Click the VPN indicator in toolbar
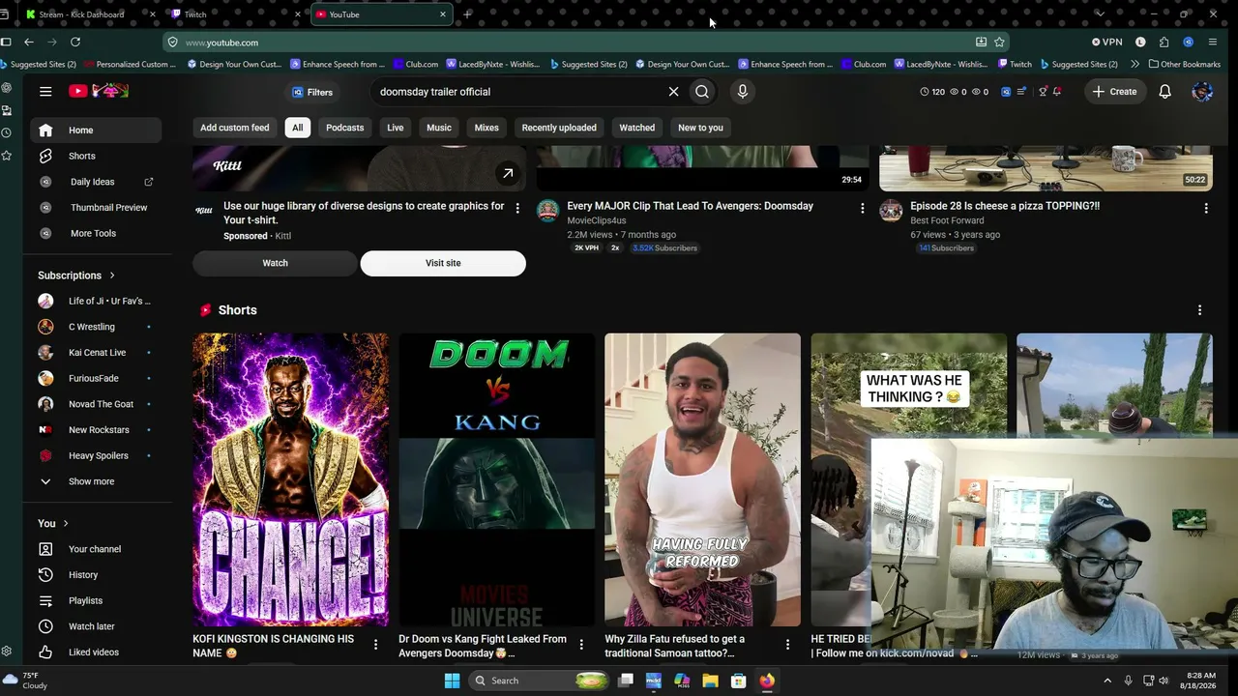This screenshot has width=1238, height=696. (1107, 43)
